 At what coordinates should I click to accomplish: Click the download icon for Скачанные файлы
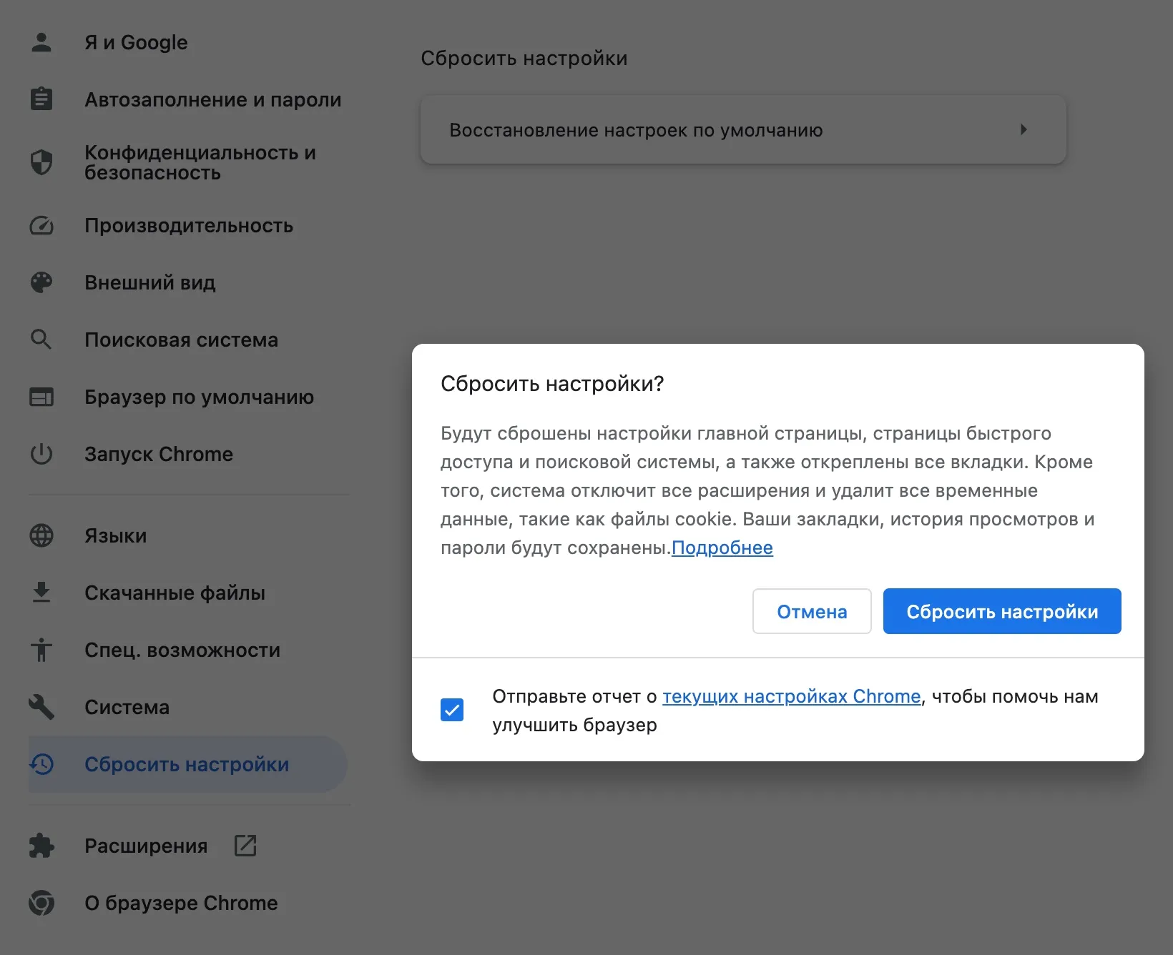coord(41,593)
